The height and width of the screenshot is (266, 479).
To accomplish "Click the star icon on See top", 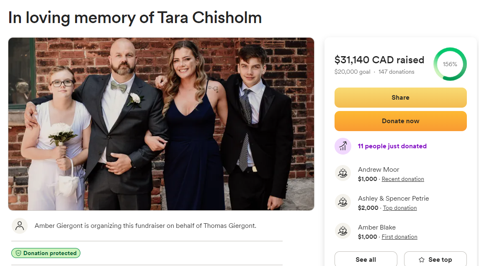I will (x=422, y=260).
